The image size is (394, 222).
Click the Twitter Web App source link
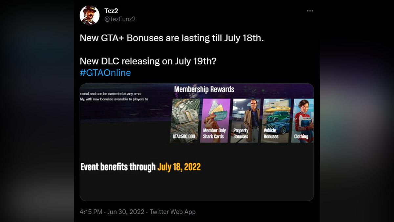pos(172,212)
